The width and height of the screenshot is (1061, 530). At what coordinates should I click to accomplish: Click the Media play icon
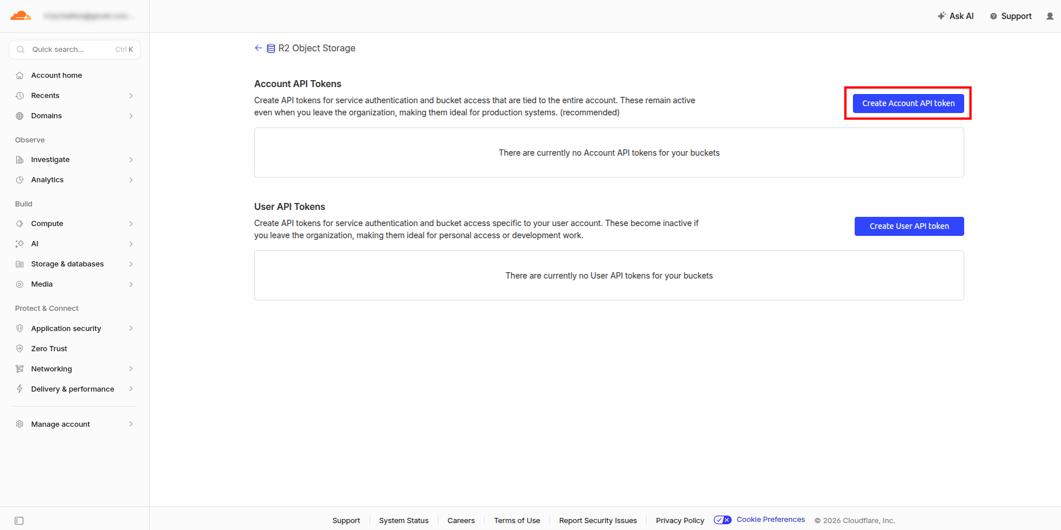pos(20,284)
